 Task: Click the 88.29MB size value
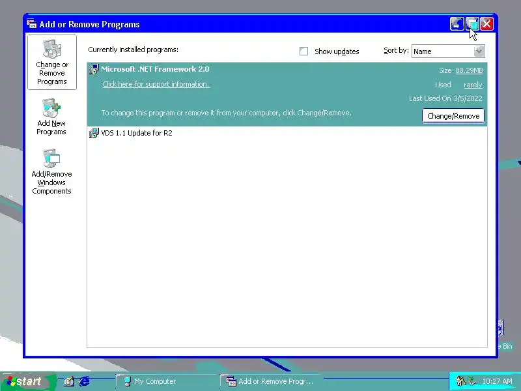[469, 70]
